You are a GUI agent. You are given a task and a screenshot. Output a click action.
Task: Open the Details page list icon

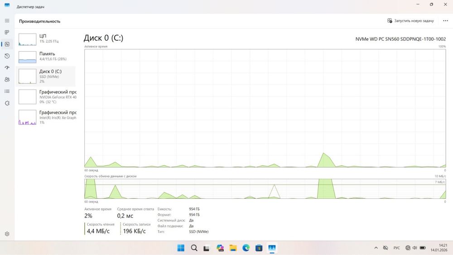point(7,91)
